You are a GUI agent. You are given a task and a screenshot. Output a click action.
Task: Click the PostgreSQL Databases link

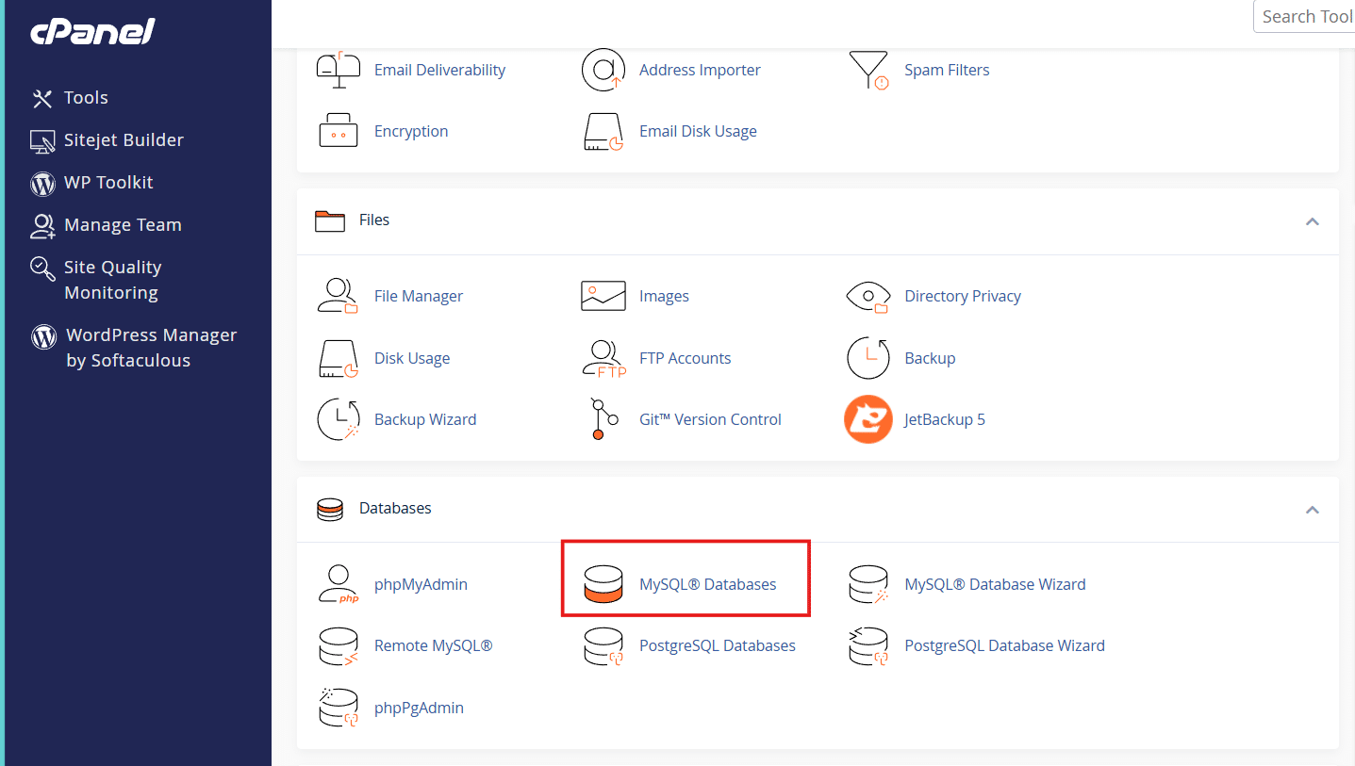pos(718,645)
